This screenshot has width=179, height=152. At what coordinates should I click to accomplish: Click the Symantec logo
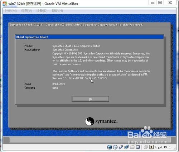101,121
